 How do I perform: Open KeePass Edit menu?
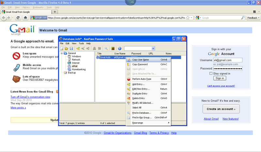tap(68, 44)
